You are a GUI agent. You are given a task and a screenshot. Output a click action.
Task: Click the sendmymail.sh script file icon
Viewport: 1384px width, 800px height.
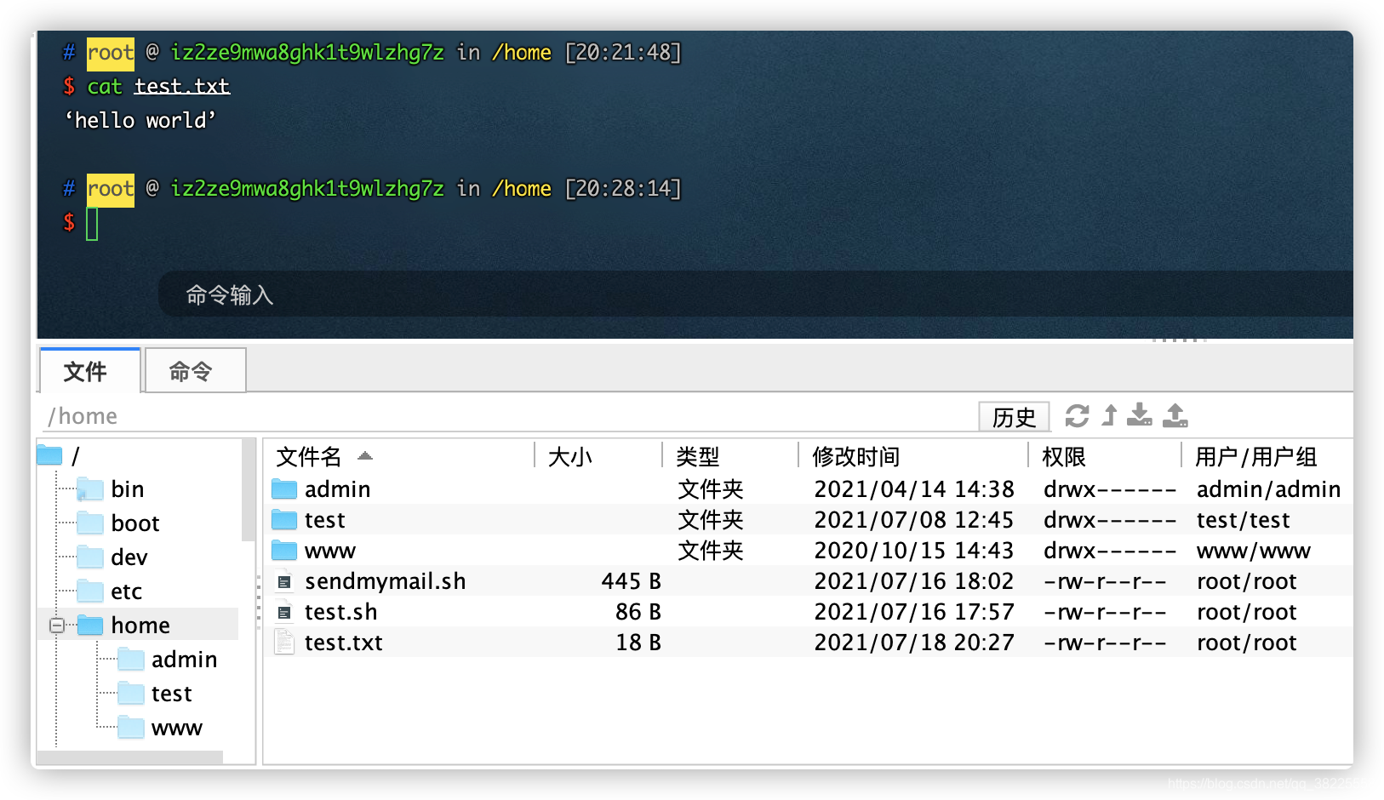(283, 580)
